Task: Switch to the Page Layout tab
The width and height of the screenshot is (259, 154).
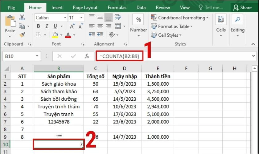Action: click(85, 8)
